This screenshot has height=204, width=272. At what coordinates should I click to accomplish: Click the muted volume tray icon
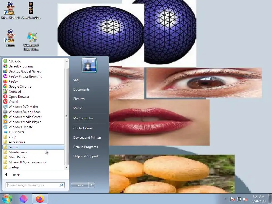(245, 199)
